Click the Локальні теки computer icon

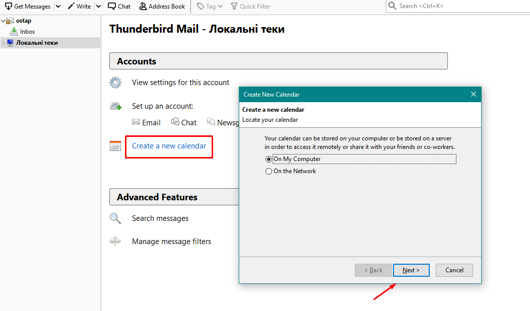10,43
